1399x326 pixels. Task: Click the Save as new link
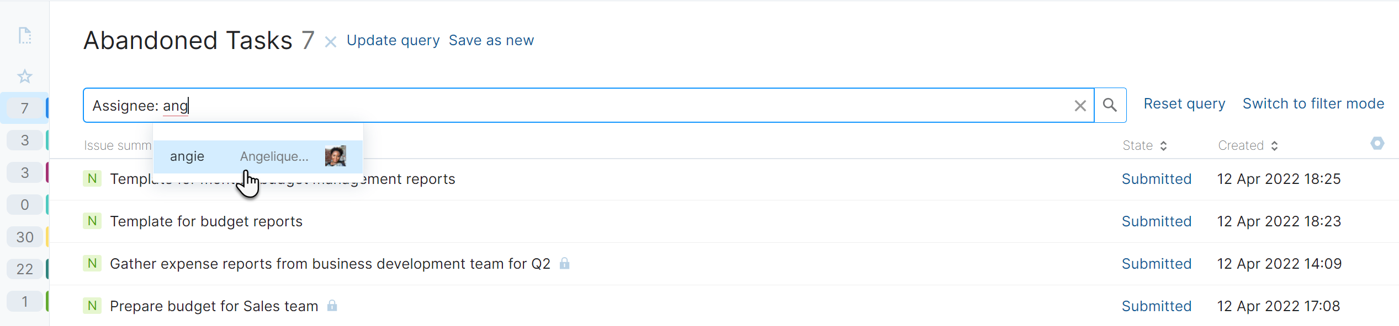pyautogui.click(x=491, y=40)
